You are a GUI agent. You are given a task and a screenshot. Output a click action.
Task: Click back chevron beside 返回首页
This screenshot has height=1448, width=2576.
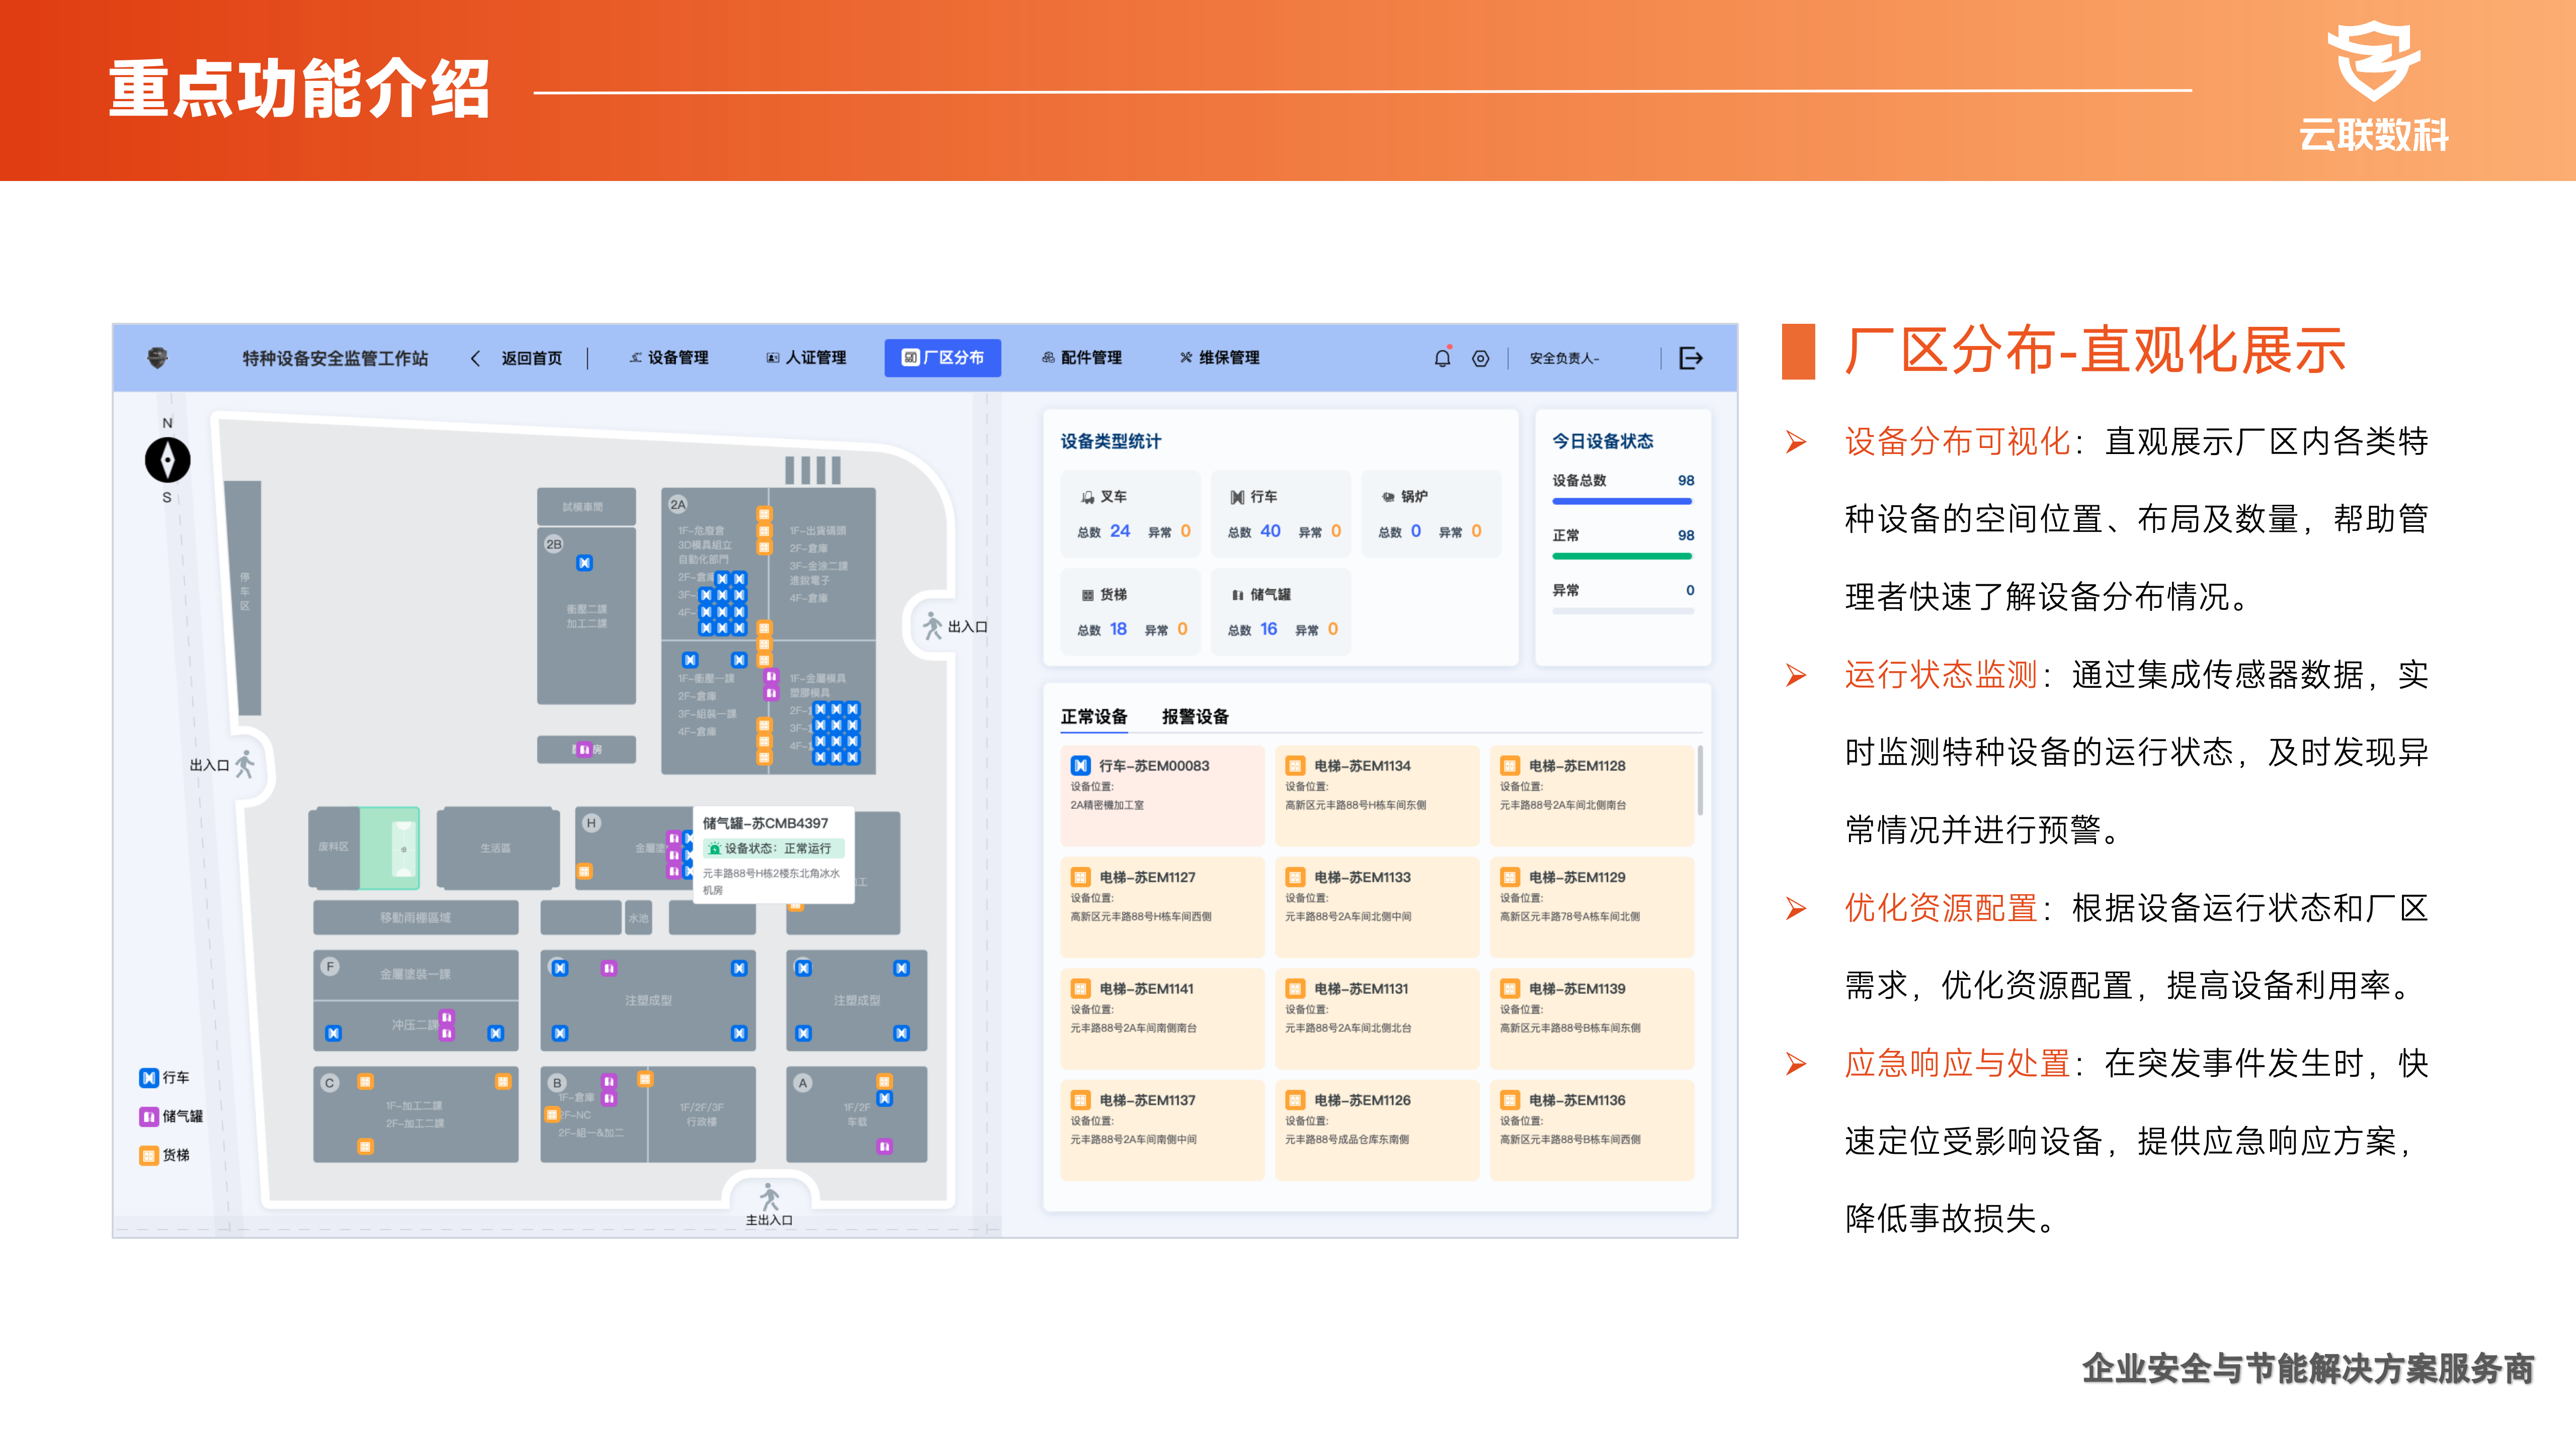[x=476, y=358]
